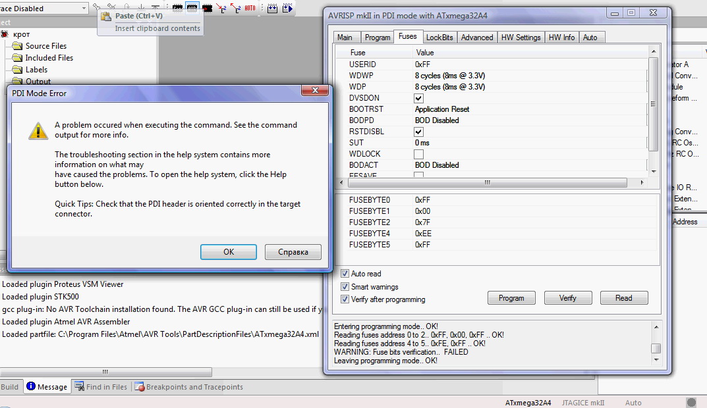The height and width of the screenshot is (408, 707).
Task: Open the Auto tab in programmer dialog
Action: pos(590,38)
